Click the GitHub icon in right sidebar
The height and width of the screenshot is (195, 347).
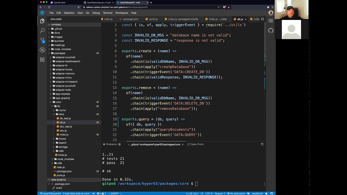coord(271,31)
